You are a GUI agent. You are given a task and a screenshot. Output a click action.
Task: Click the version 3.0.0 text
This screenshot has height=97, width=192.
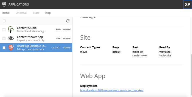(x=58, y=30)
